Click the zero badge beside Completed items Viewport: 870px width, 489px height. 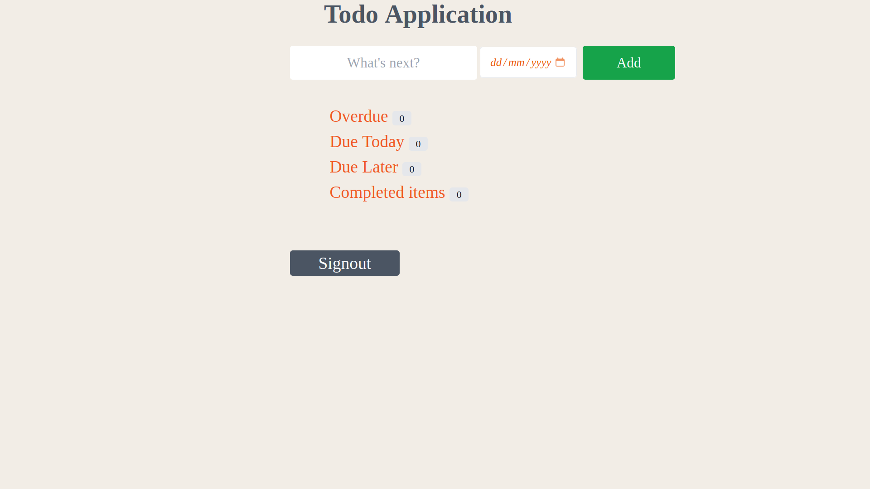(459, 194)
